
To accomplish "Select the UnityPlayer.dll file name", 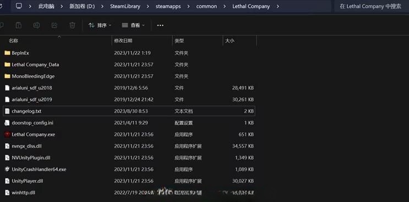I will [x=28, y=181].
